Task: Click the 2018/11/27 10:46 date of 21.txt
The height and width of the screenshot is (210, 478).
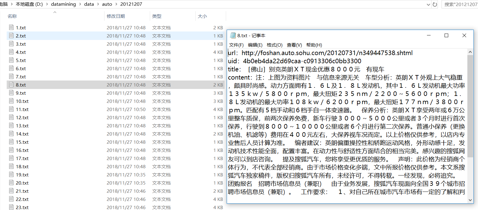Action: coord(126,191)
